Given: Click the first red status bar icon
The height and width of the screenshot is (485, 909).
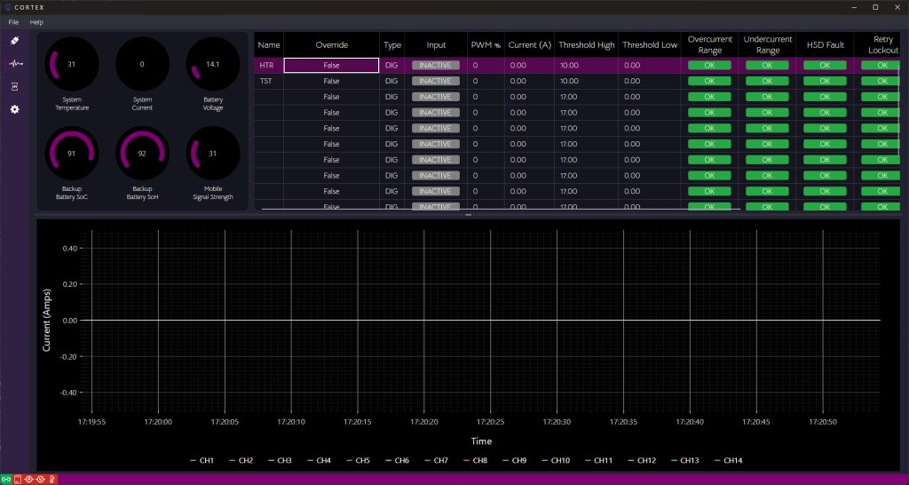Looking at the screenshot, I should pyautogui.click(x=18, y=480).
